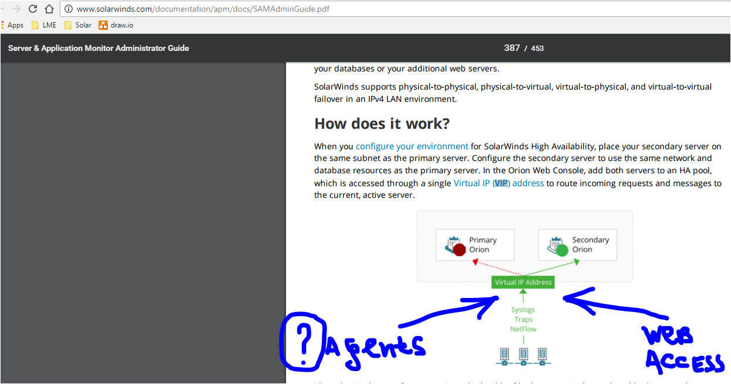Click the green Virtual IP Address box

[523, 282]
